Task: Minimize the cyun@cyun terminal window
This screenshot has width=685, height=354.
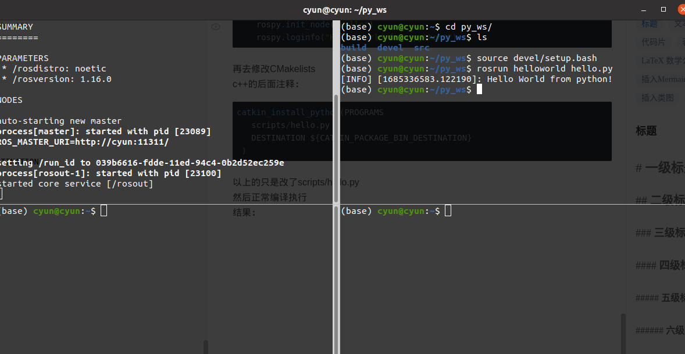Action: click(x=644, y=10)
